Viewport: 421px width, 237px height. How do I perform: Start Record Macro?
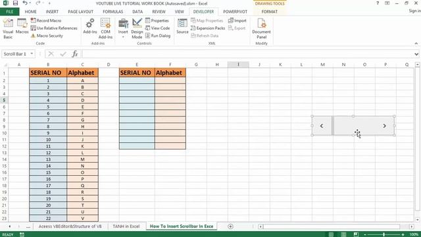(x=46, y=20)
